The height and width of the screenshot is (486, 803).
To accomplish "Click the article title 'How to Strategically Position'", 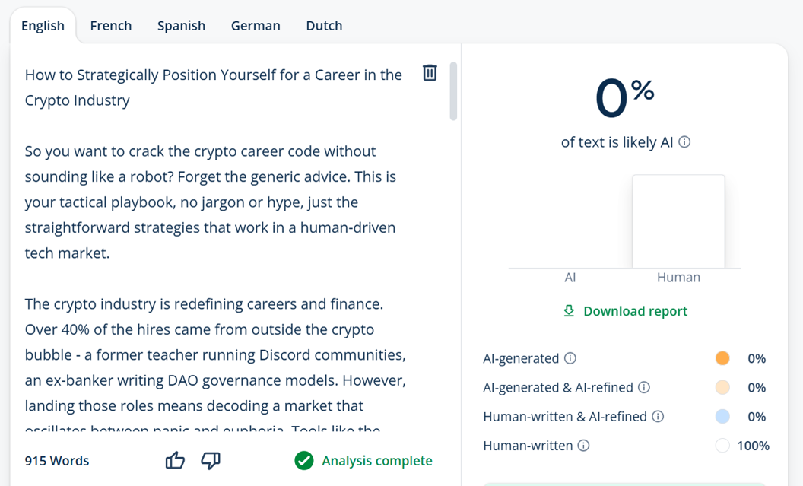I will click(x=214, y=87).
